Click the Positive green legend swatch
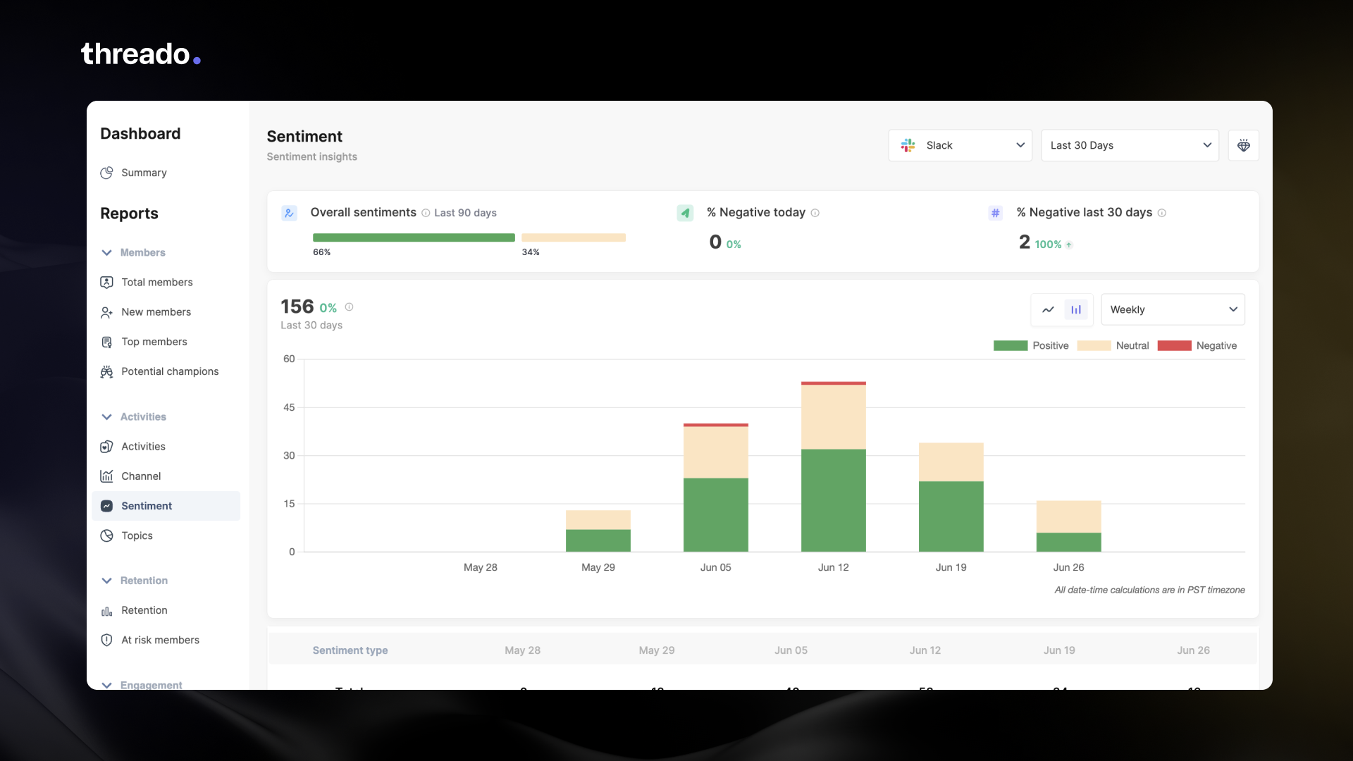 1010,345
